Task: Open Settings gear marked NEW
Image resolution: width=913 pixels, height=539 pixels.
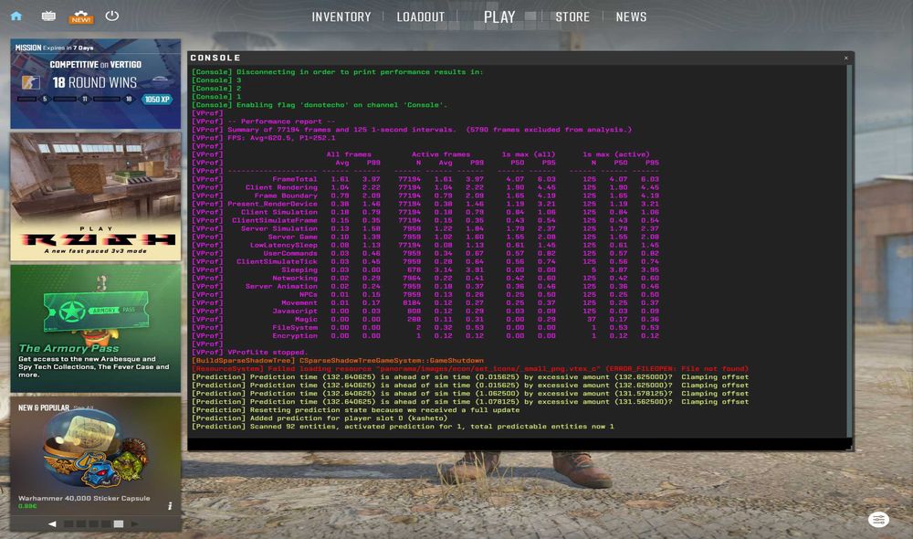Action: (x=81, y=16)
